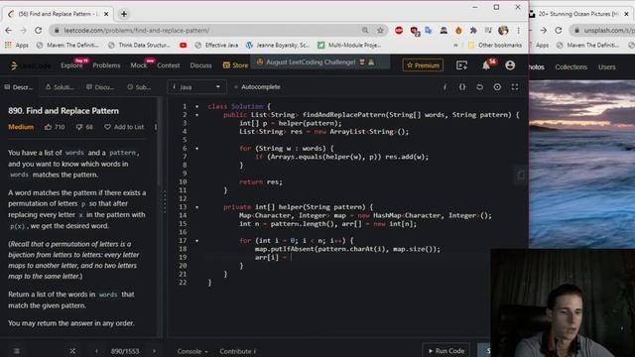635x357 pixels.
Task: Open the Discuss nav item
Action: [200, 65]
